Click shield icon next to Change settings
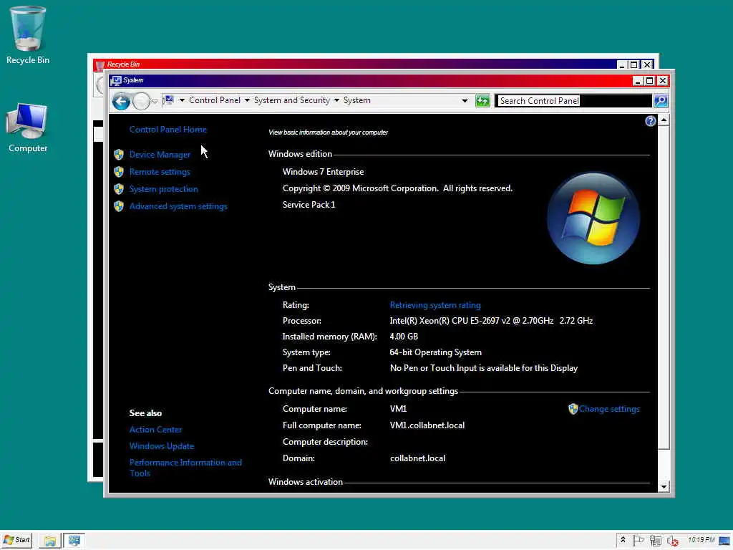 click(573, 409)
